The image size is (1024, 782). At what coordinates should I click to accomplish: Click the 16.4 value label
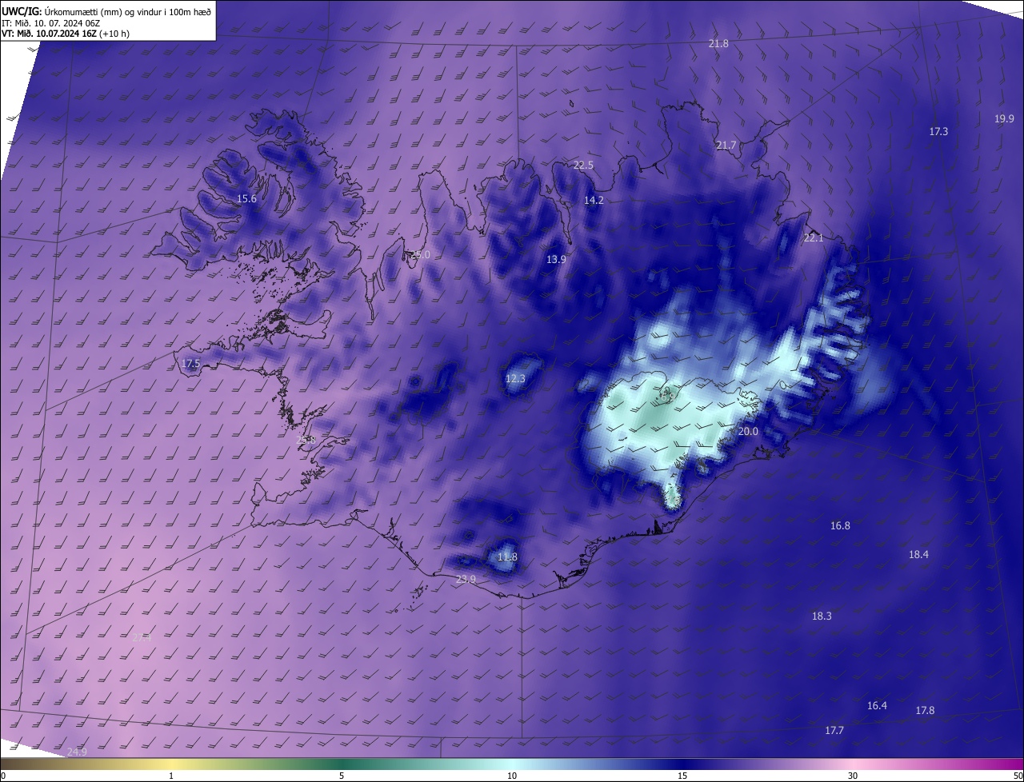tap(877, 705)
